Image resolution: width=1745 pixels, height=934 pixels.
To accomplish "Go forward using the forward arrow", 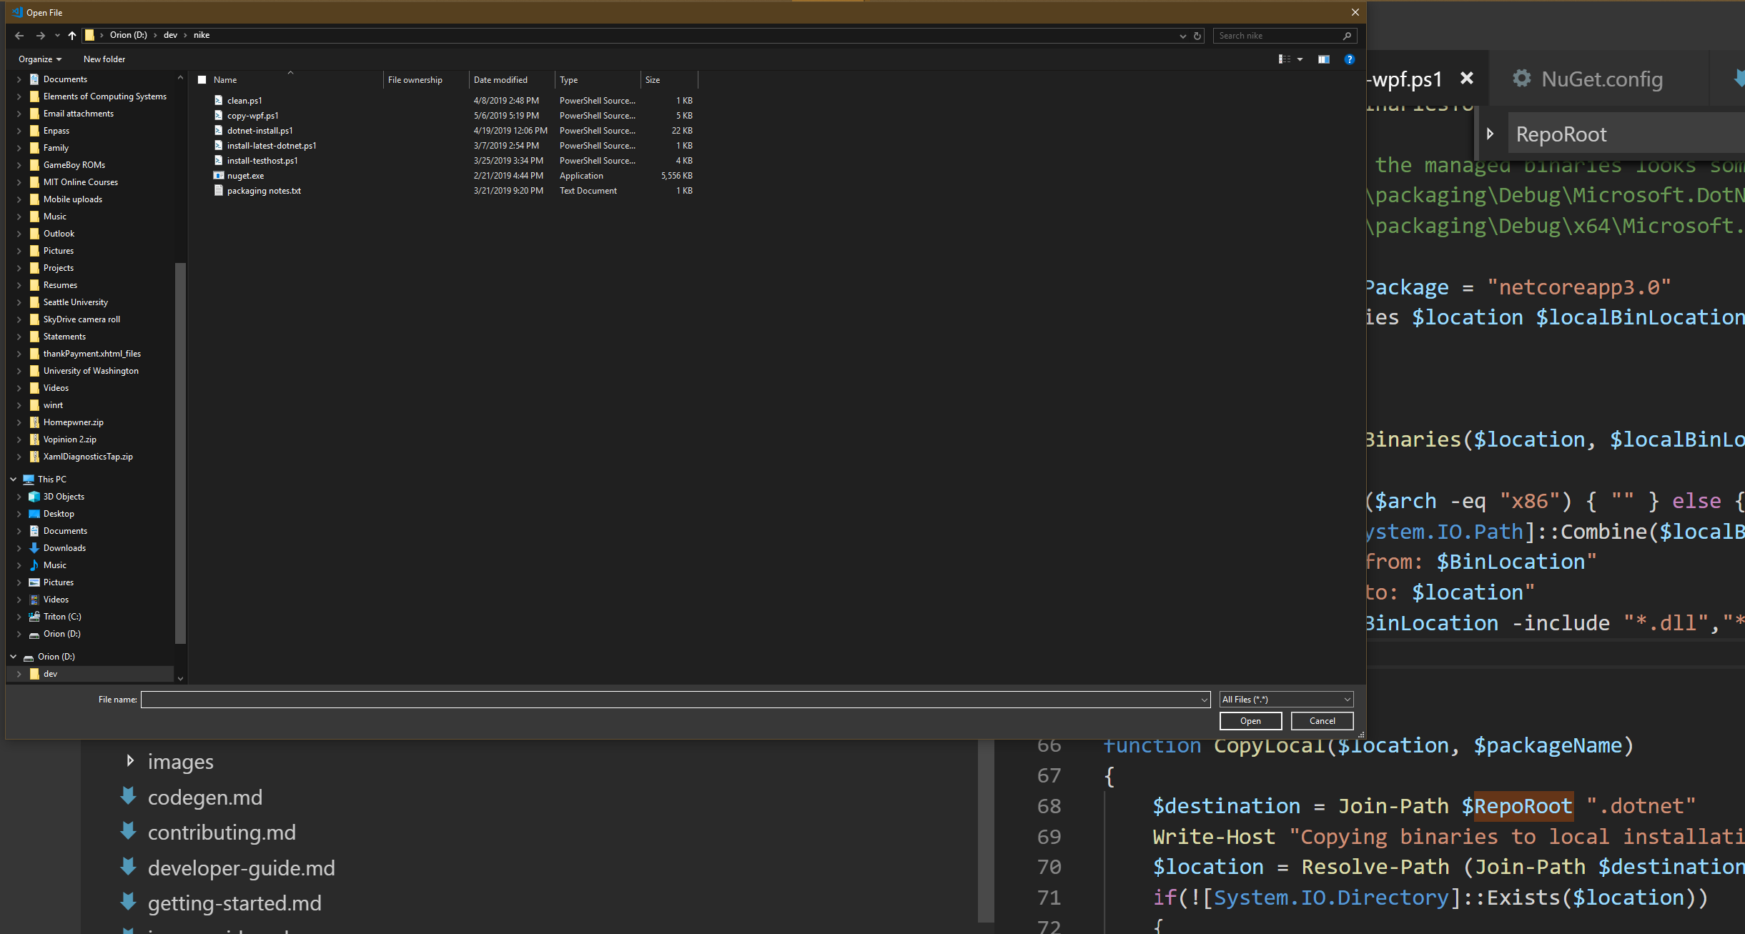I will 40,35.
